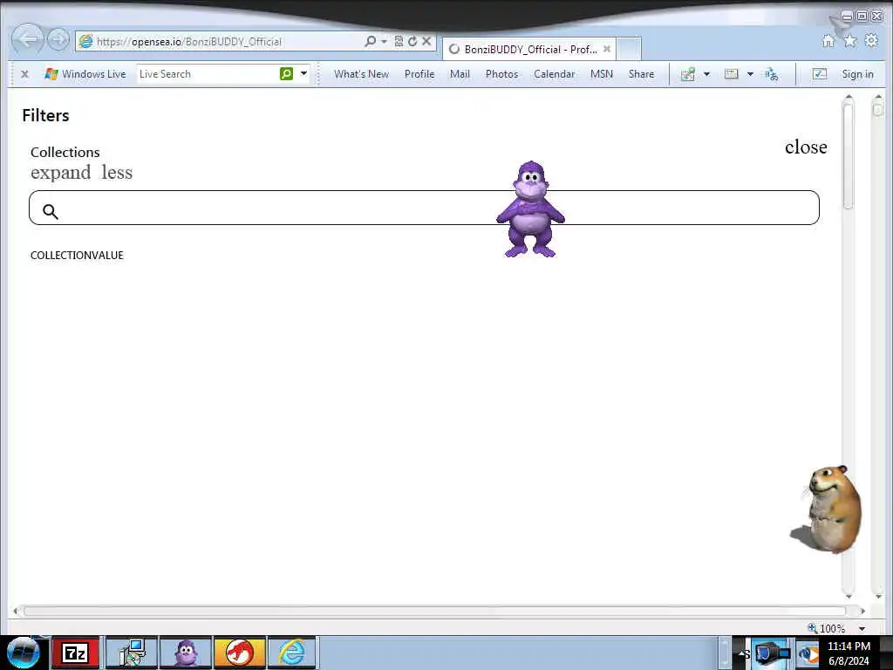Screen dimensions: 893x670
Task: Click the magnifier icon in the Collections search
Action: [x=50, y=211]
